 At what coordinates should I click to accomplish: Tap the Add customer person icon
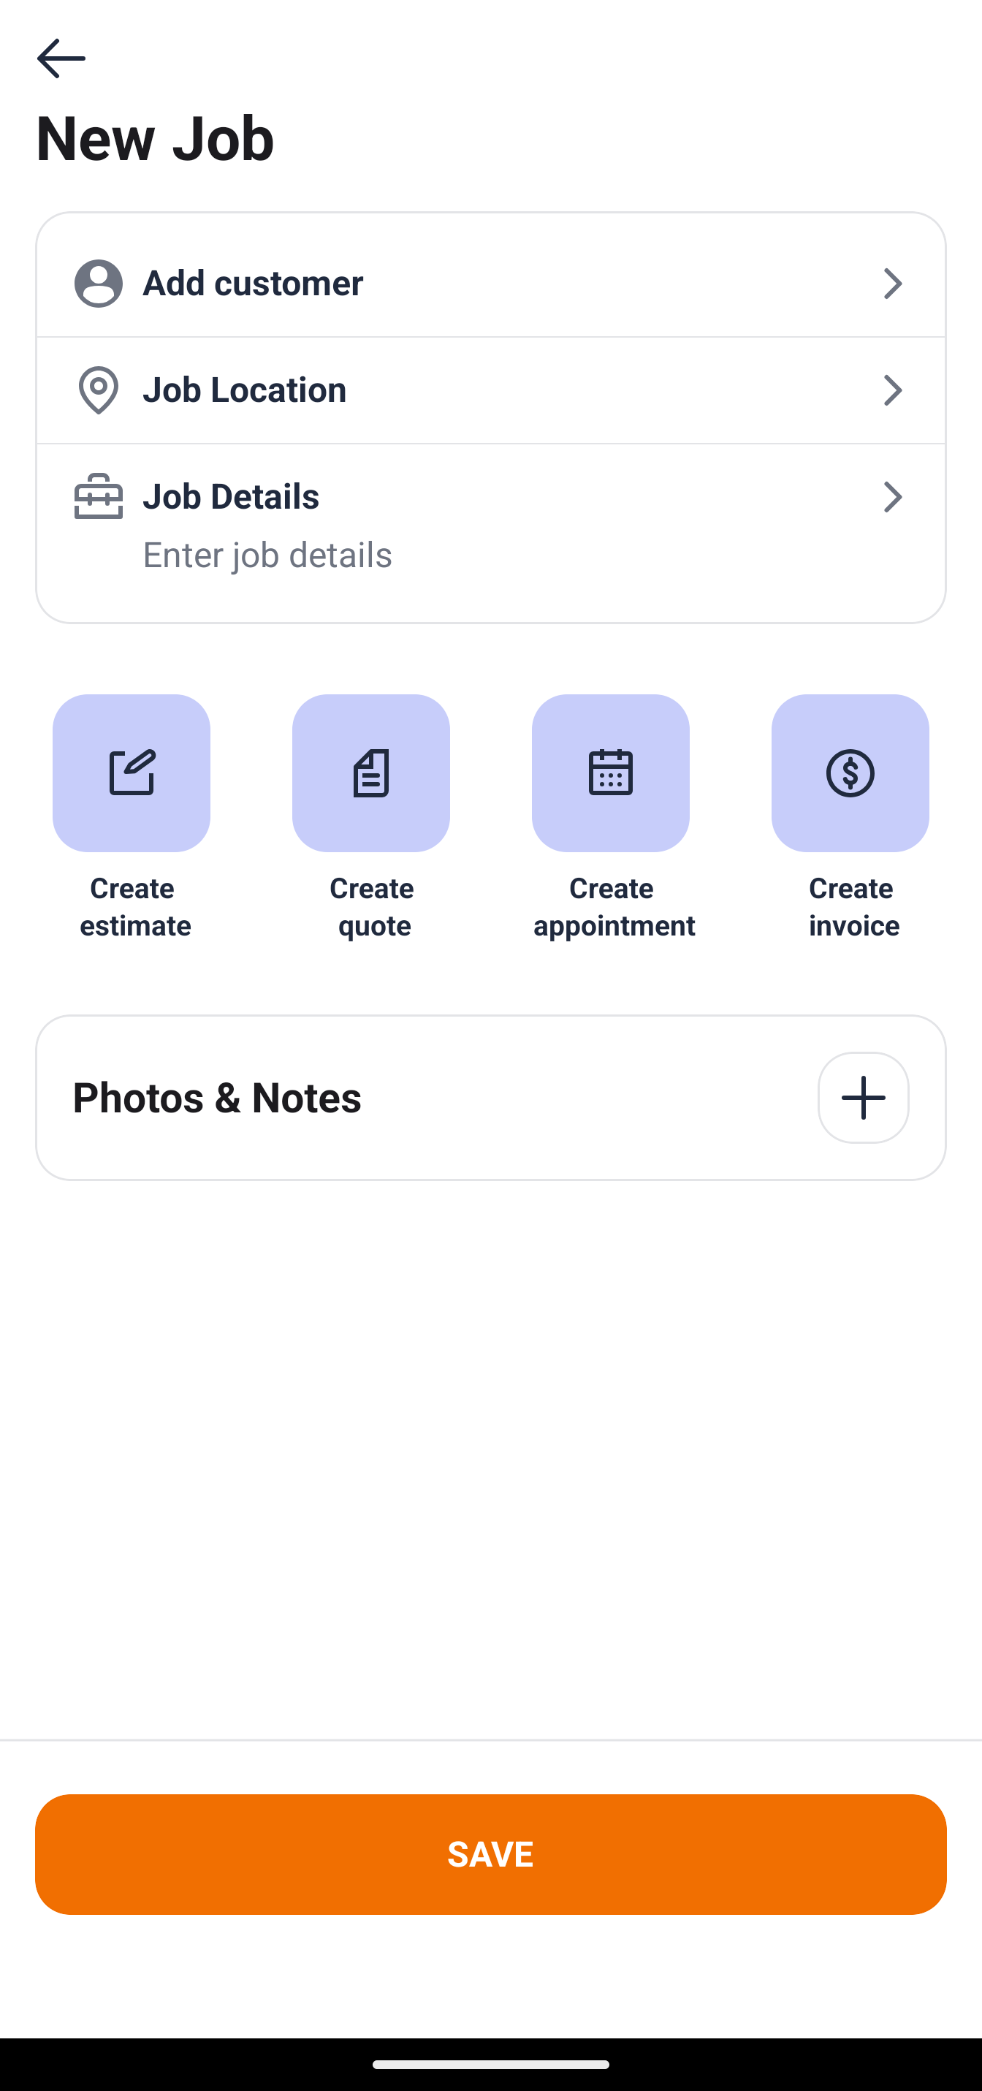[98, 284]
